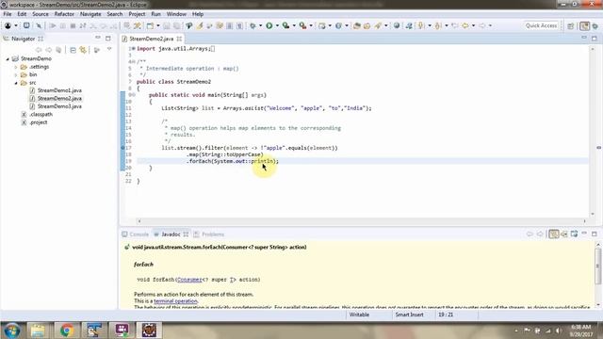
Task: Open the Help menu
Action: point(198,14)
